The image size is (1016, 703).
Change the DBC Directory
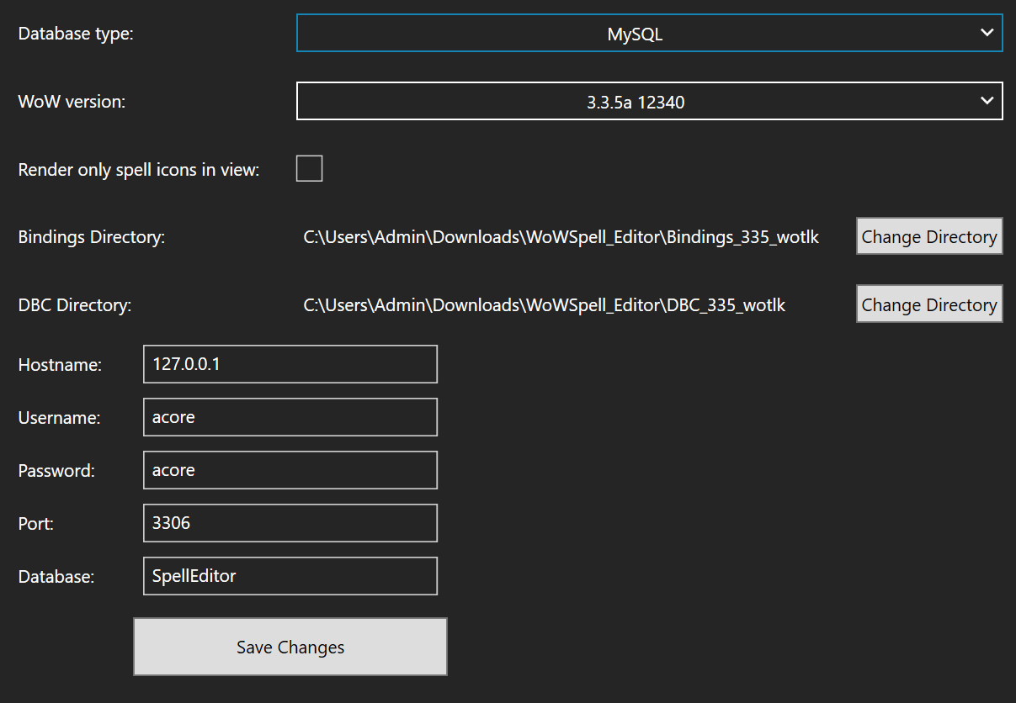928,304
